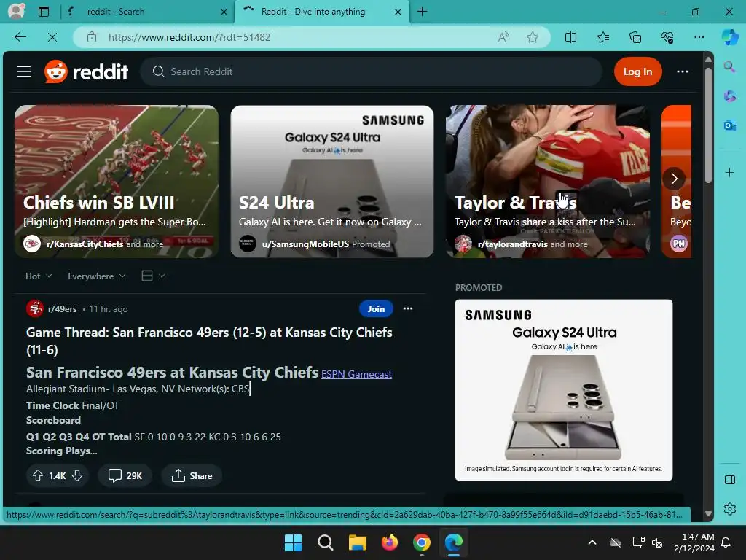Open r/KansasCityChiefs link on Chiefs card
746x560 pixels.
click(85, 244)
